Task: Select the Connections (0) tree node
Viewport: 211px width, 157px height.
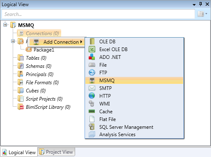Action: click(39, 33)
